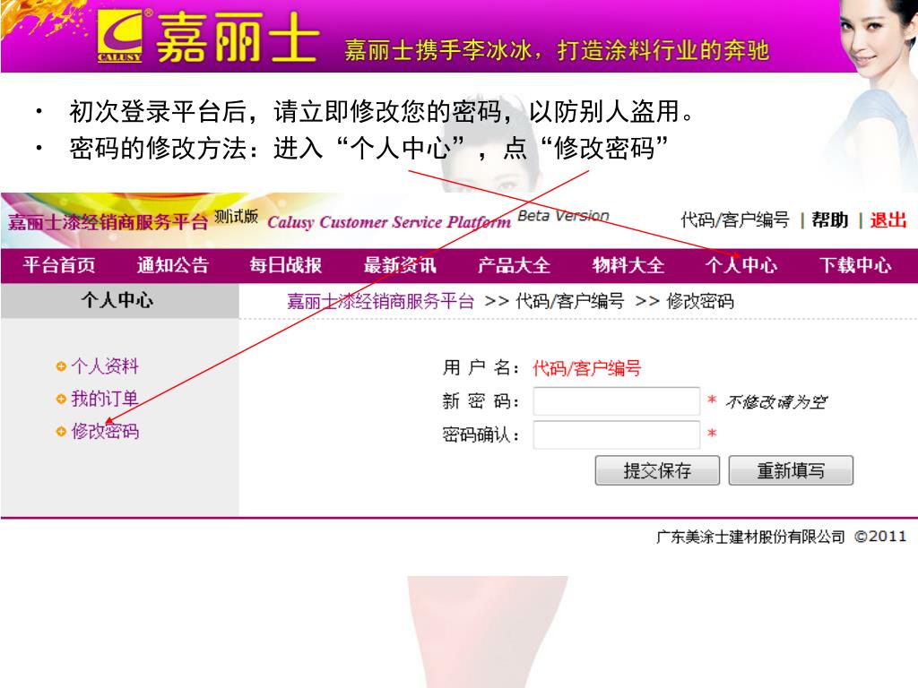Screen dimensions: 918x688
Task: Click the 修改密码 breadcrumb text
Action: pyautogui.click(x=700, y=301)
